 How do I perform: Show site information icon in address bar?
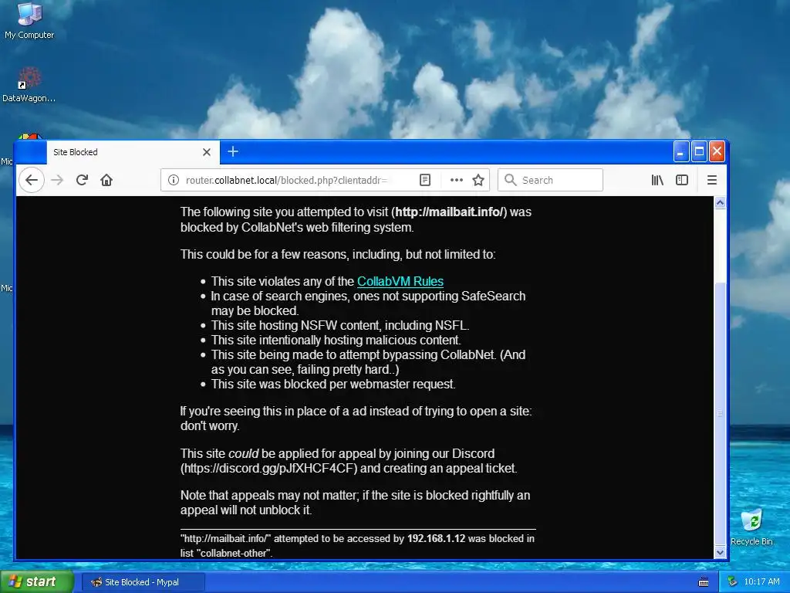[x=174, y=180]
